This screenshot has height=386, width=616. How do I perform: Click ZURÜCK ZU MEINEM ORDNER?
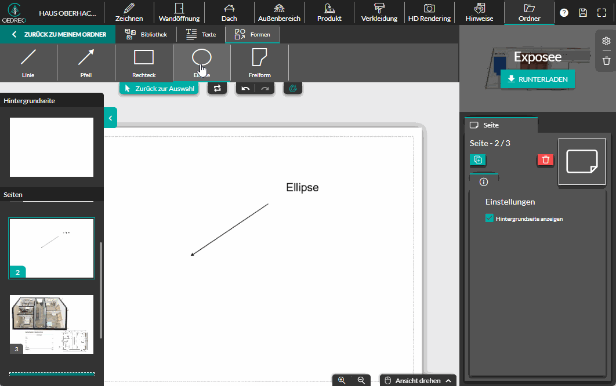click(x=58, y=34)
